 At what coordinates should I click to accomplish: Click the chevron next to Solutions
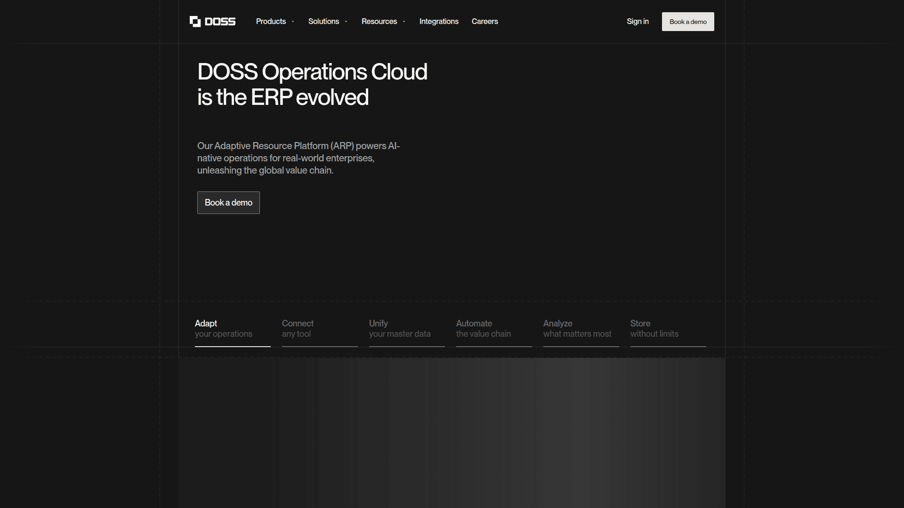coord(346,22)
